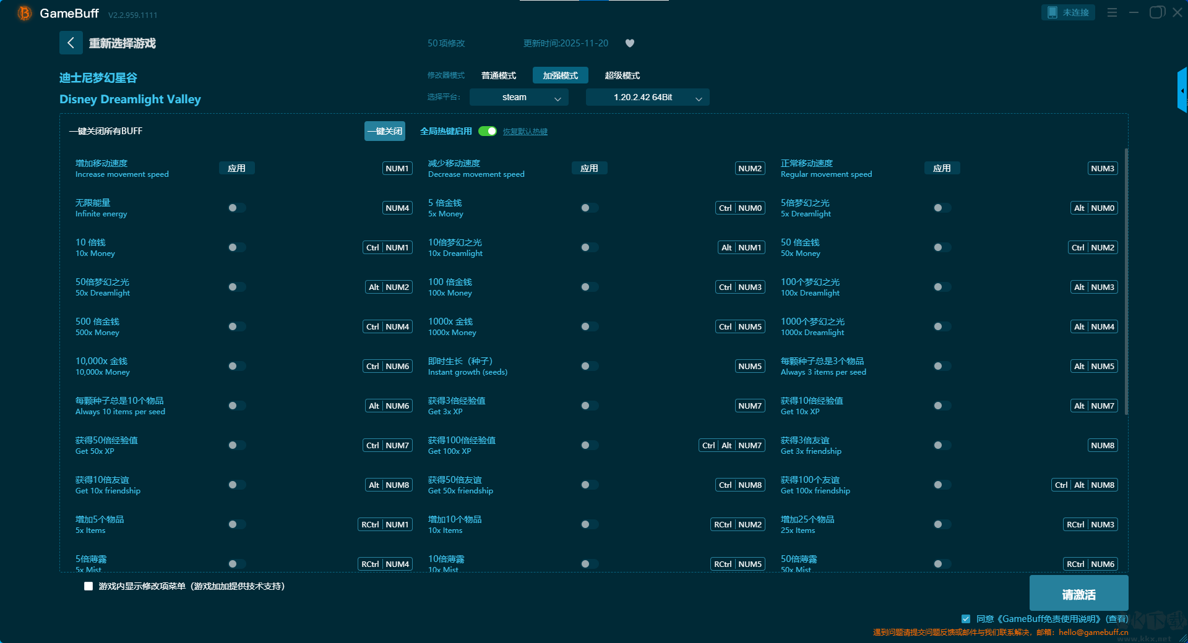
Task: Click the 更新时间:2025-11-20 text
Action: click(566, 43)
